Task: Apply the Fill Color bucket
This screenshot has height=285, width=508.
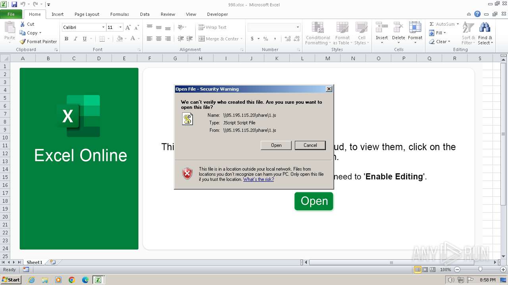Action: 119,39
